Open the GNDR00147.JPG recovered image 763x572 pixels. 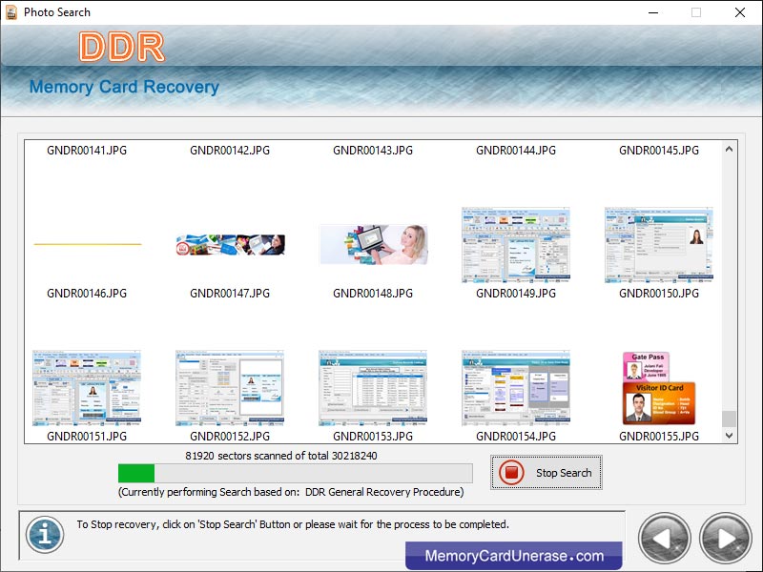point(229,244)
